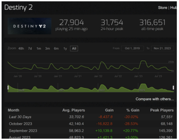
Task: Click the Jan '22 axis label
Action: (98, 76)
